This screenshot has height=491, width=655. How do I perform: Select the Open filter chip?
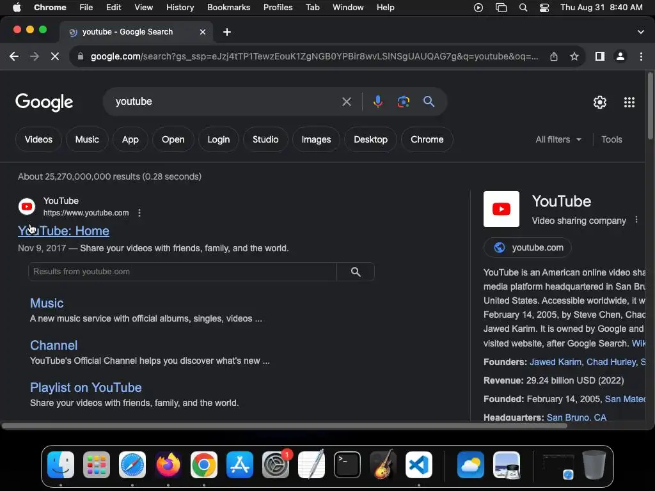[x=173, y=139]
